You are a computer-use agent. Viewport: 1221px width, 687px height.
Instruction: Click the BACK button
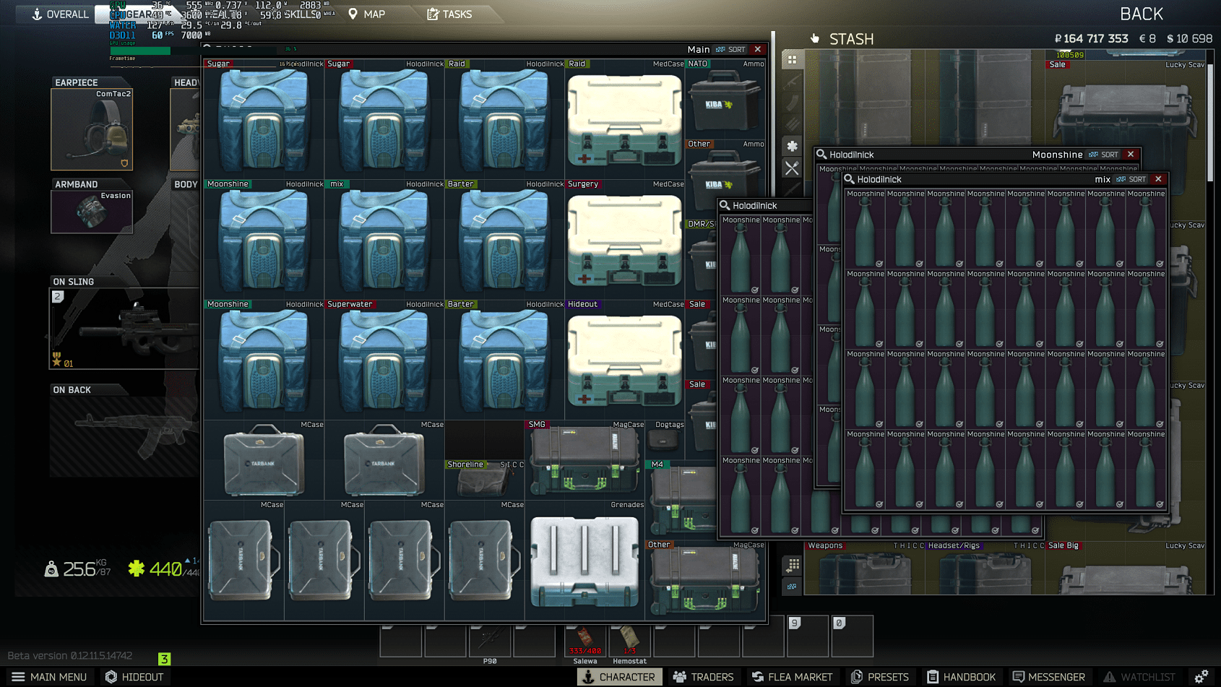pyautogui.click(x=1141, y=14)
